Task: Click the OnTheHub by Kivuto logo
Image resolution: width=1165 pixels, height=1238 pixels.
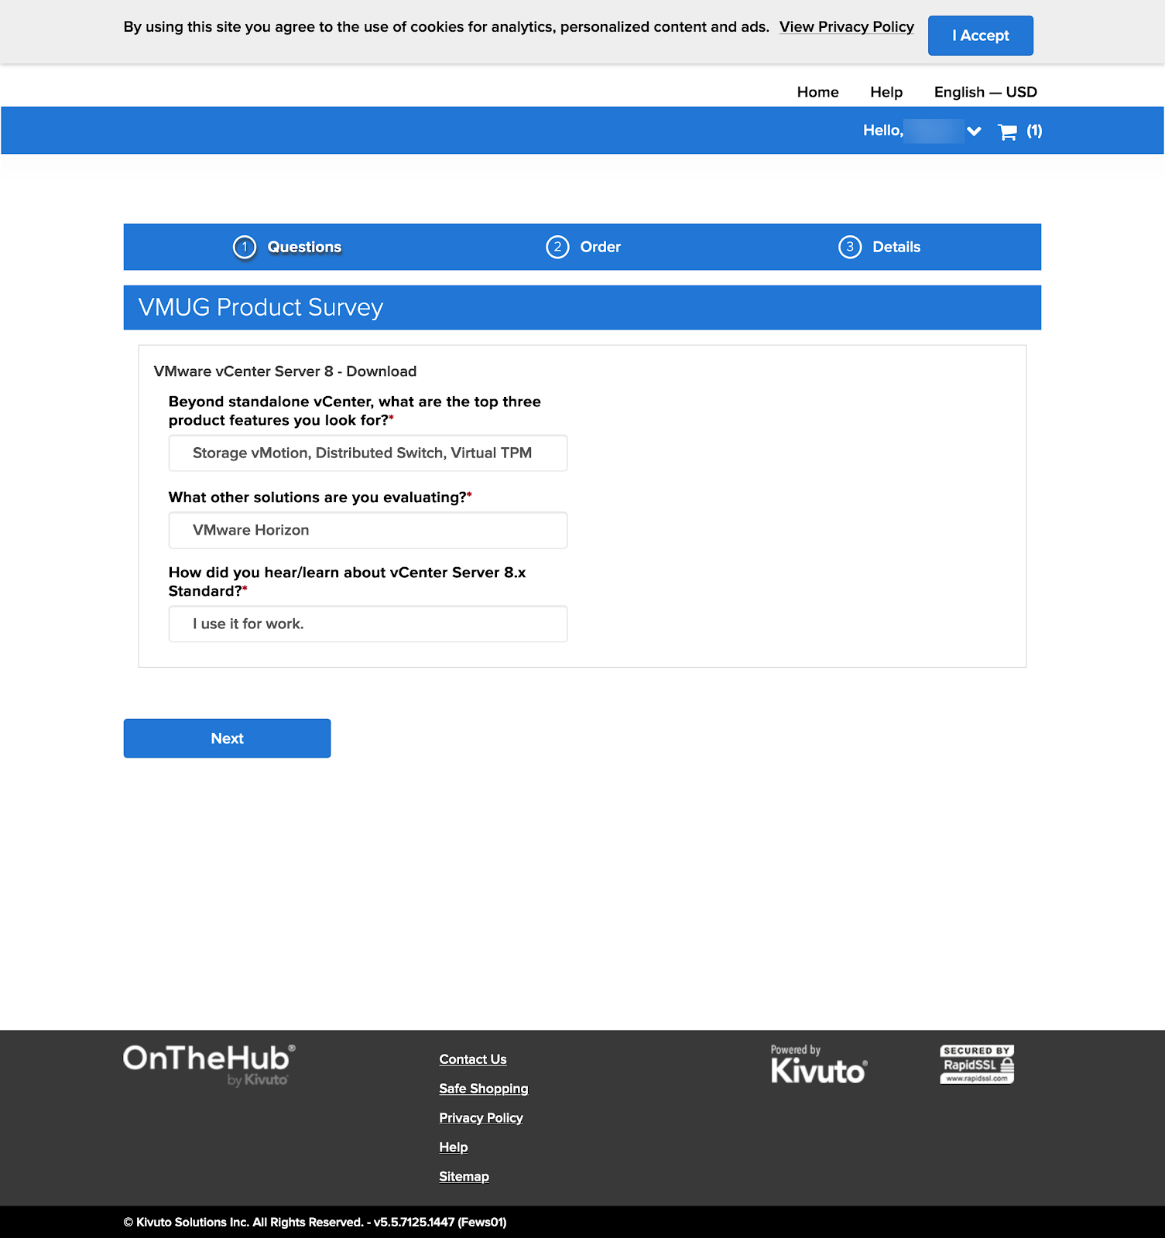Action: click(209, 1065)
